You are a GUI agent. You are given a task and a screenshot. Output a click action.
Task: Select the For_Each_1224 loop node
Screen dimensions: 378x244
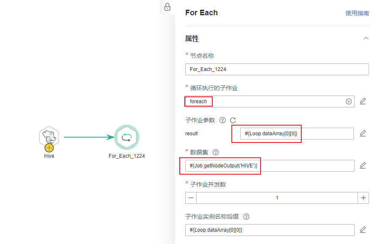127,137
